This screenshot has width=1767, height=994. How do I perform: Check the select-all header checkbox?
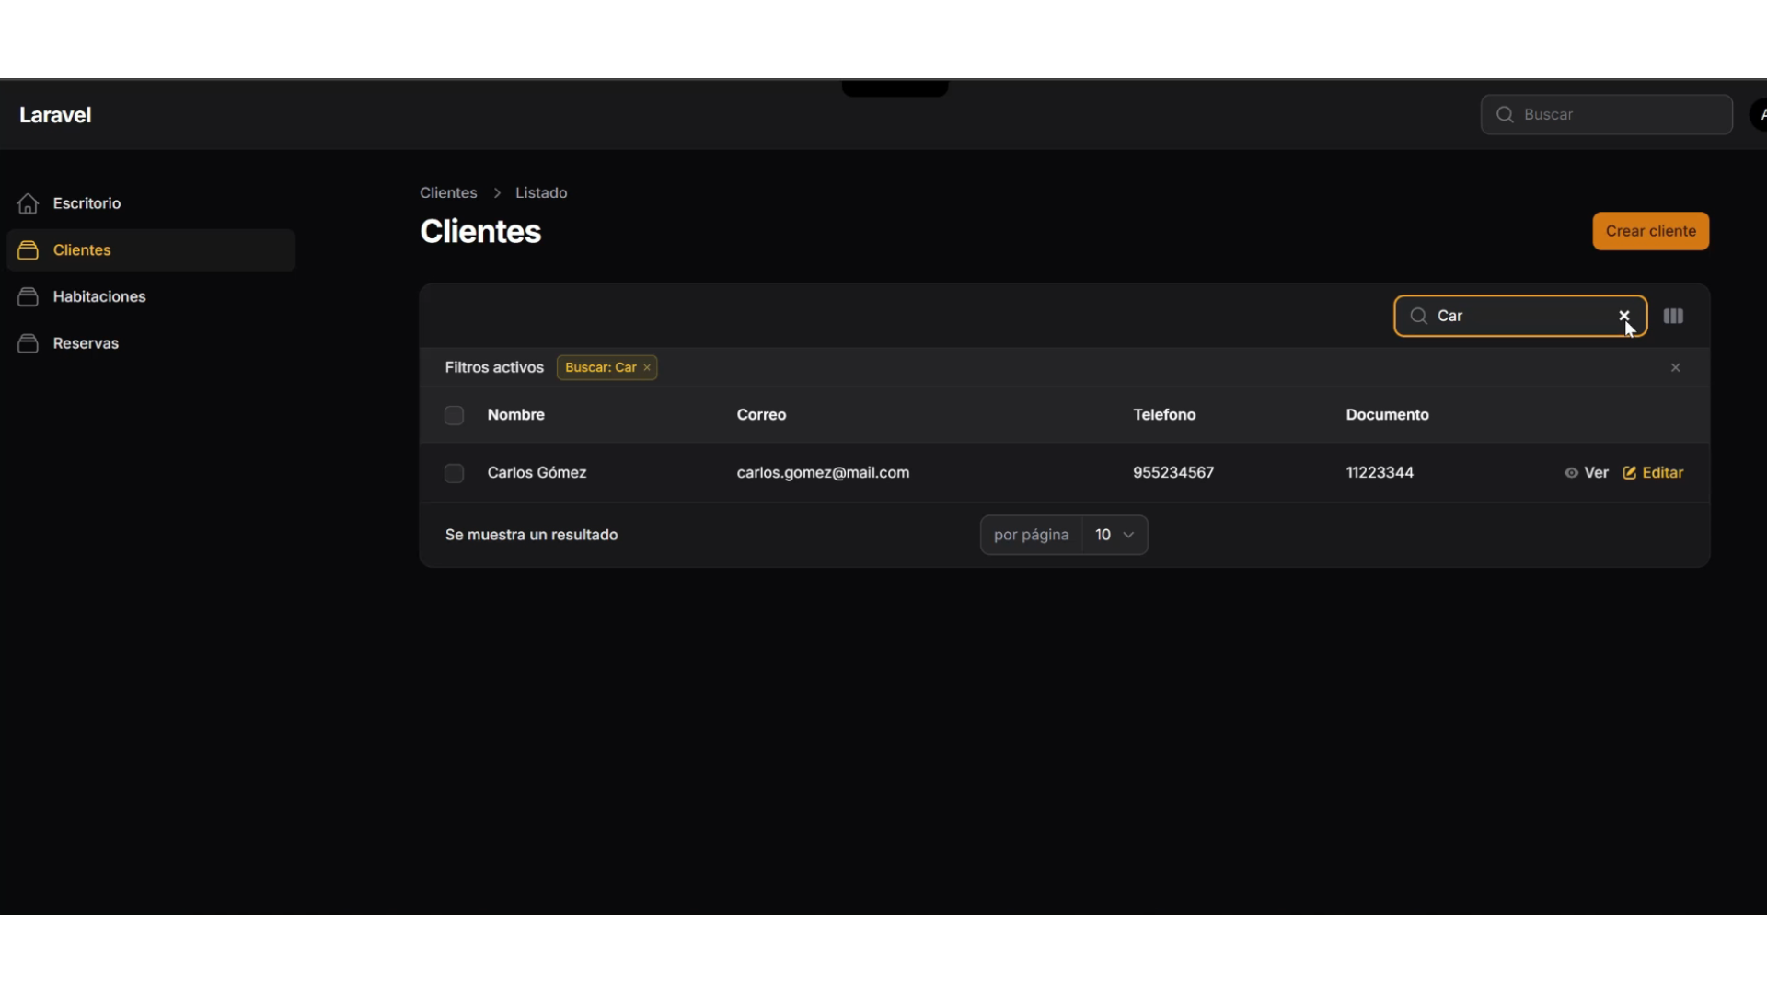click(x=454, y=415)
